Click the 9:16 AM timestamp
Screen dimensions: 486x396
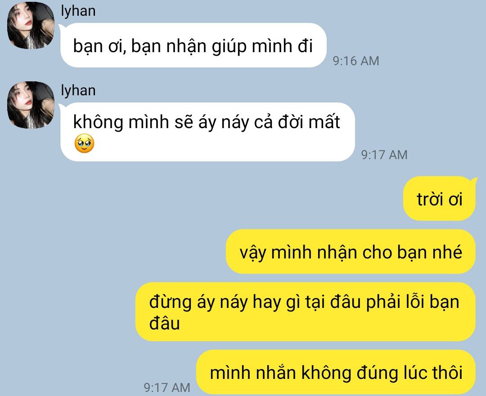point(356,61)
